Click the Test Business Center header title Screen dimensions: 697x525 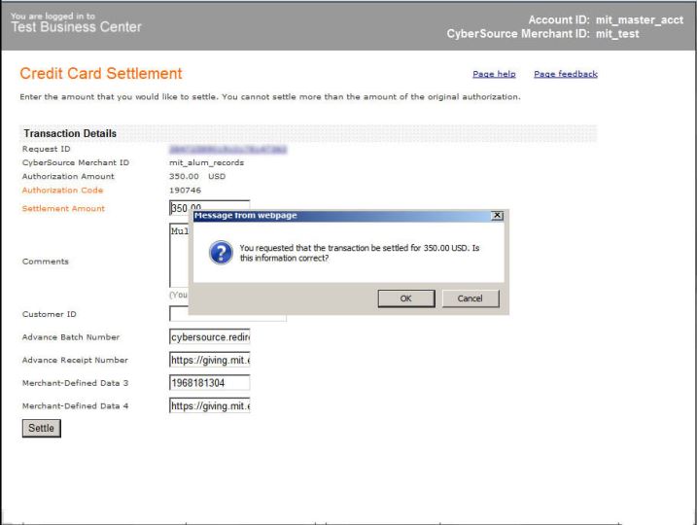coord(80,25)
